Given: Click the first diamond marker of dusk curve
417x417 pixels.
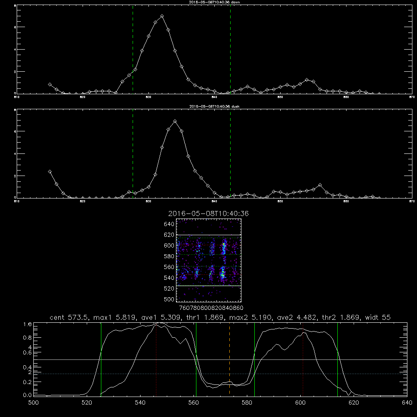Looking at the screenshot, I should tap(50, 171).
